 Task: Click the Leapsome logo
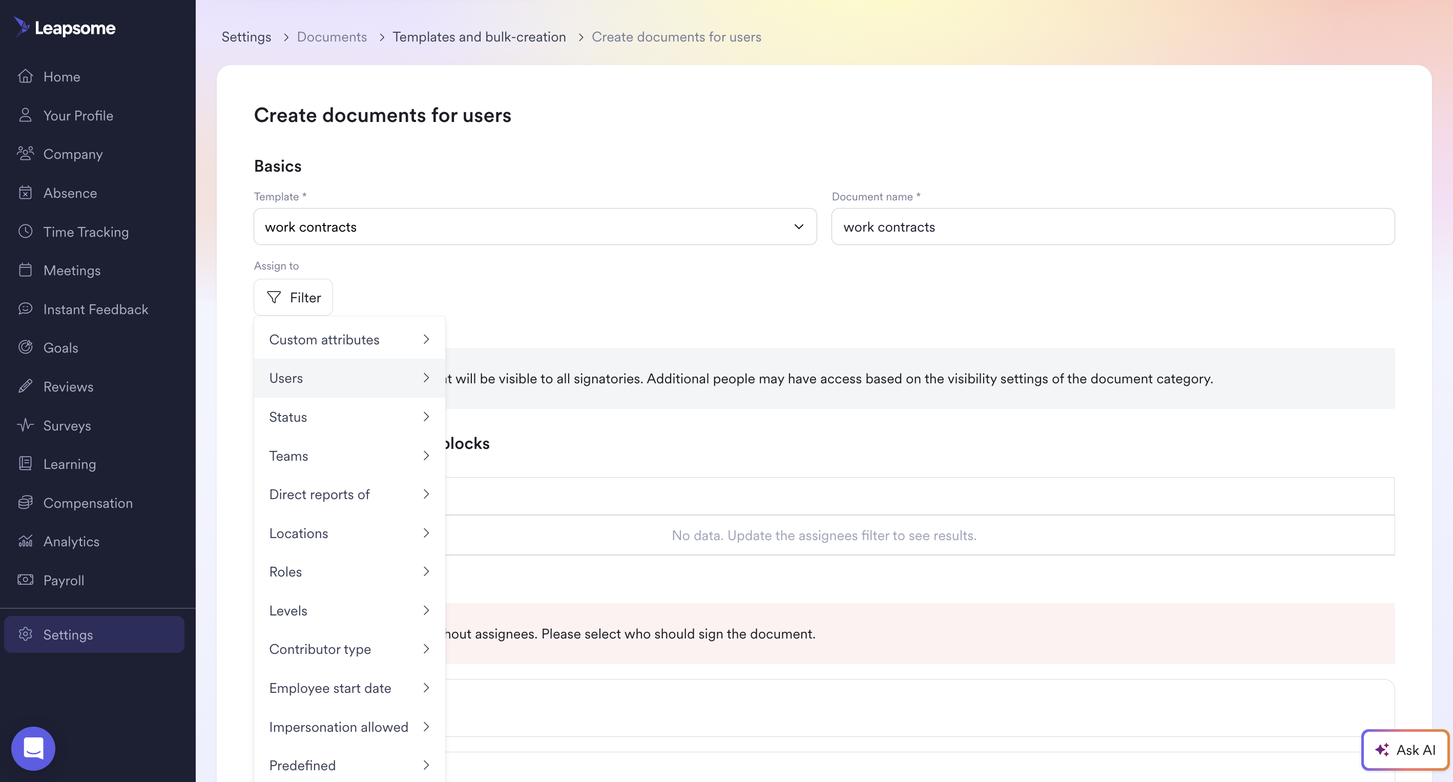65,27
